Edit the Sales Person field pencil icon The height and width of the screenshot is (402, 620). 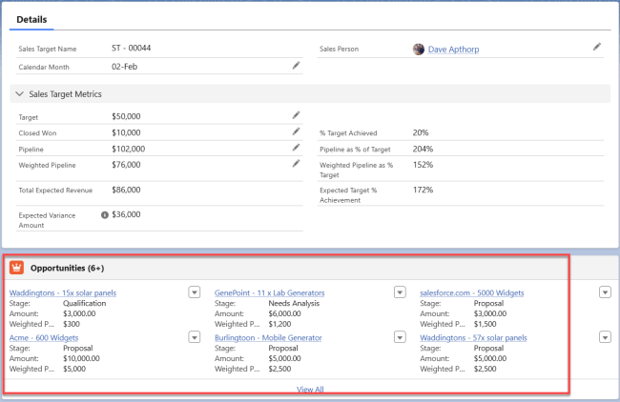coord(597,46)
